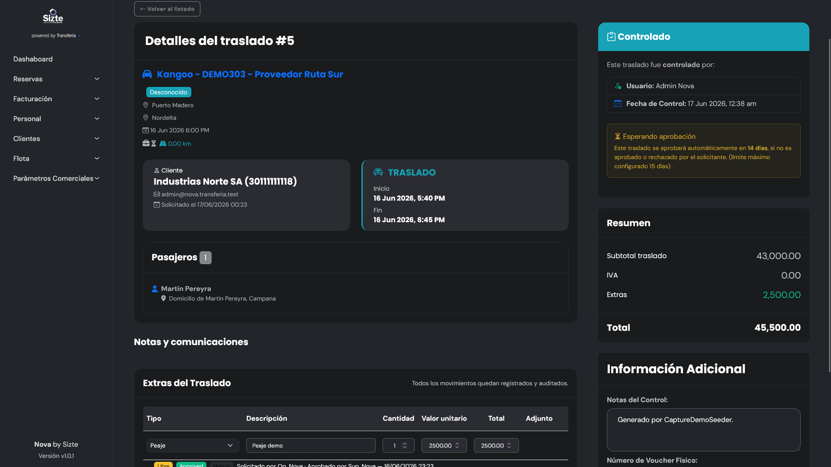Expand Parámetros Comerciales menu
Viewport: 831px width, 467px height.
click(x=56, y=178)
